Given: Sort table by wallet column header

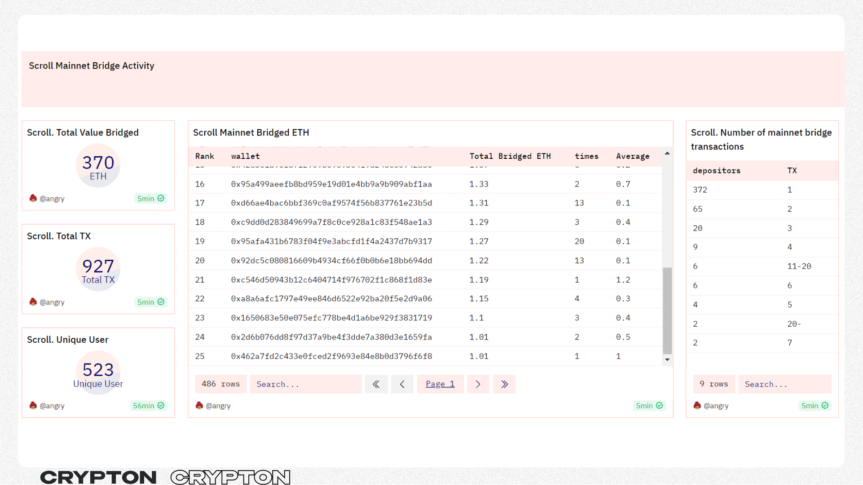Looking at the screenshot, I should pos(246,156).
